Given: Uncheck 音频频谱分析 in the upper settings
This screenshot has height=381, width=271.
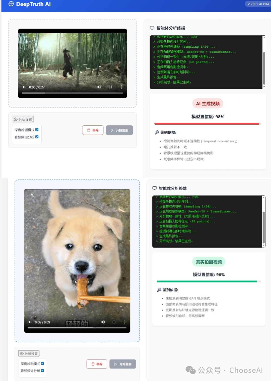Looking at the screenshot, I should [37, 137].
